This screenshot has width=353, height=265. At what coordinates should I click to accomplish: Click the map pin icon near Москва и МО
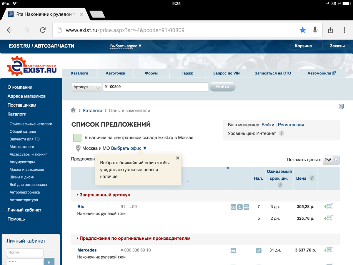coord(78,148)
